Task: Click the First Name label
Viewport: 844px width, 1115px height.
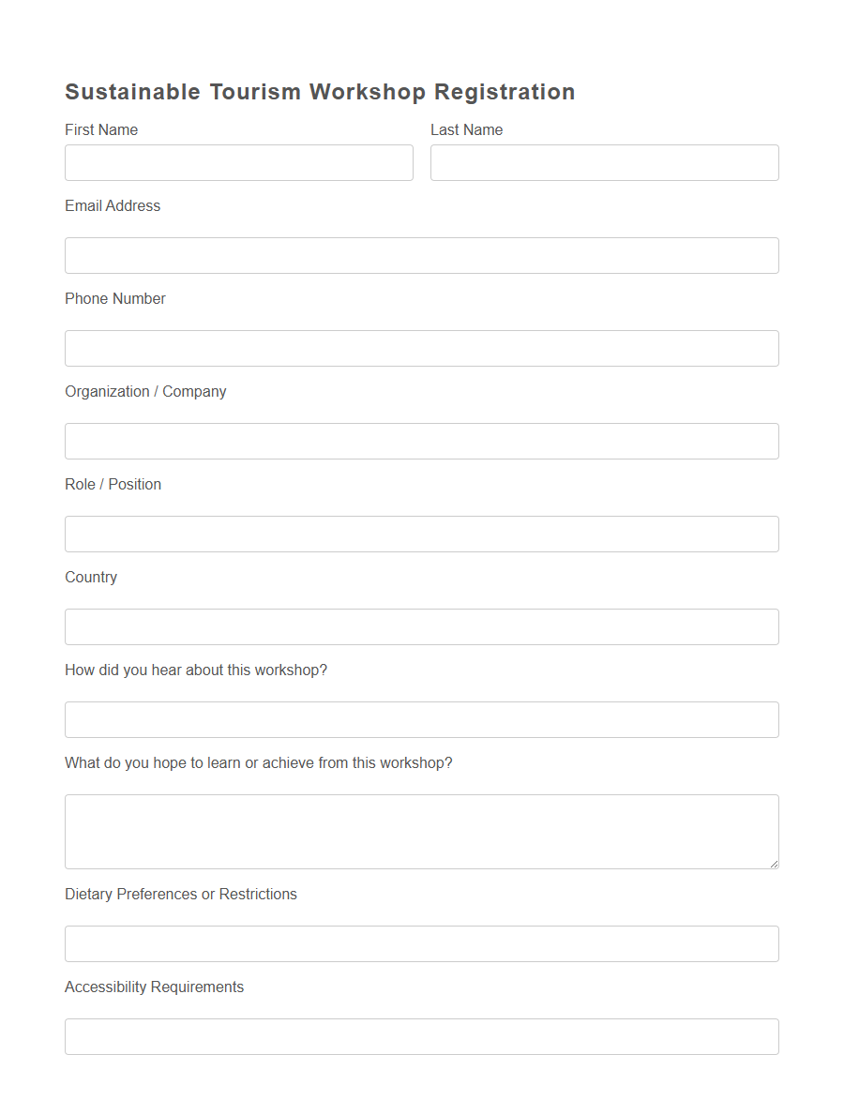Action: [100, 129]
